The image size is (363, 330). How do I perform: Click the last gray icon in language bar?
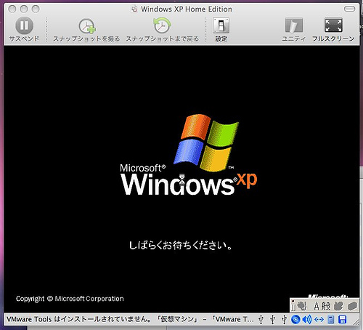tap(353, 306)
